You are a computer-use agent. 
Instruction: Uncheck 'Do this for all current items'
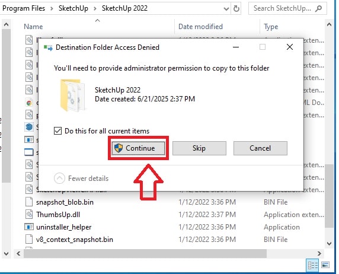tap(57, 131)
